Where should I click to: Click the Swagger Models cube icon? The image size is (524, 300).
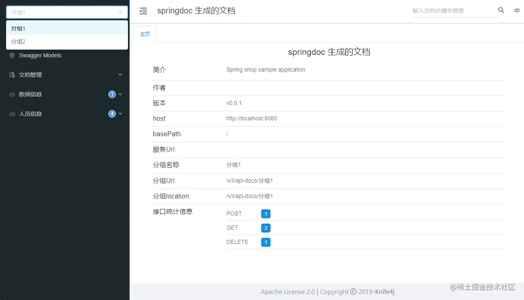12,55
